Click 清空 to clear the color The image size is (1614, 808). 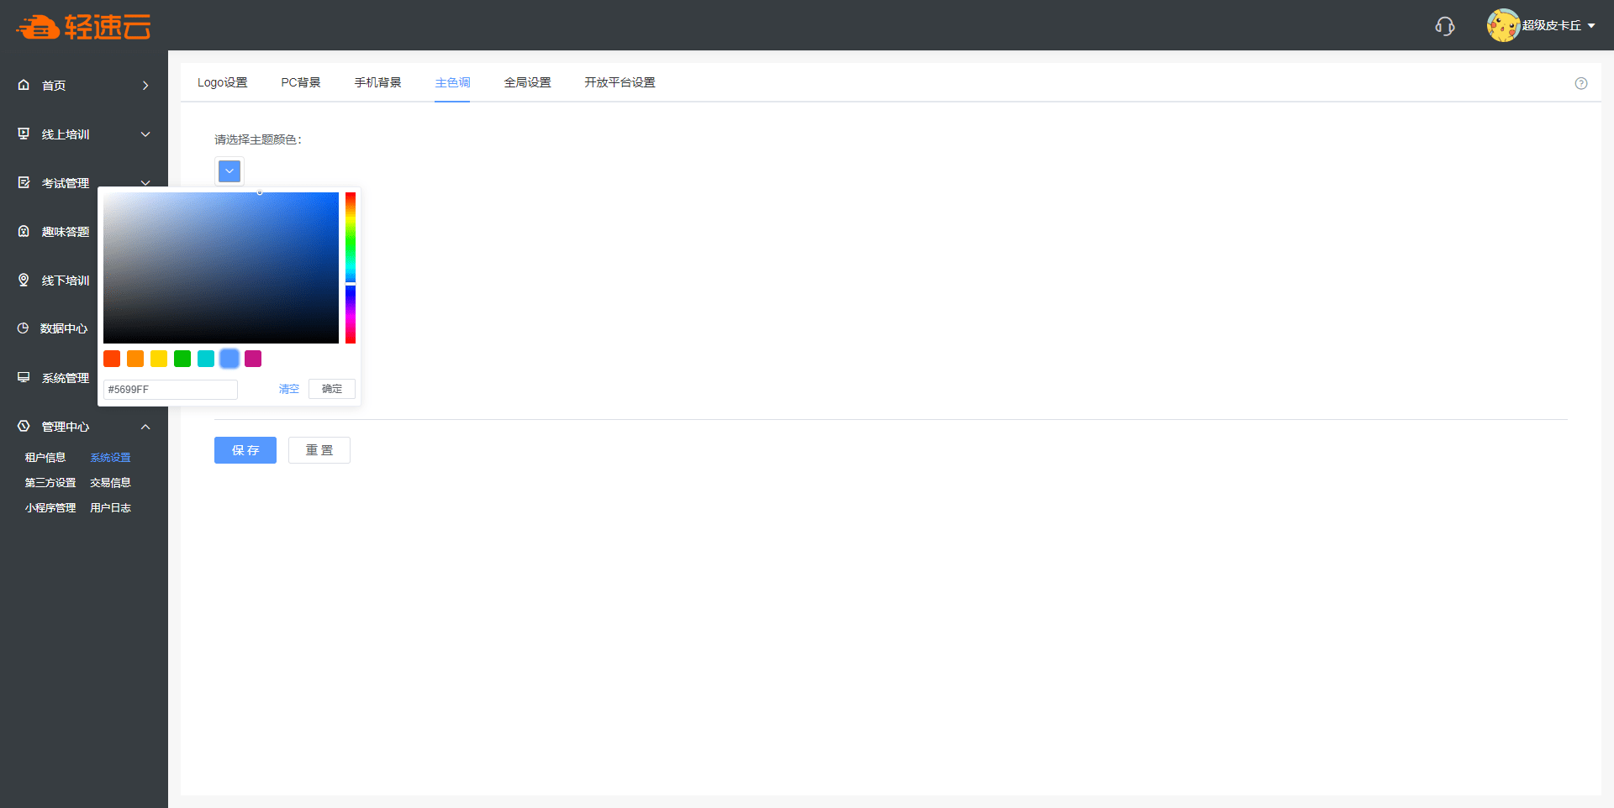point(288,389)
